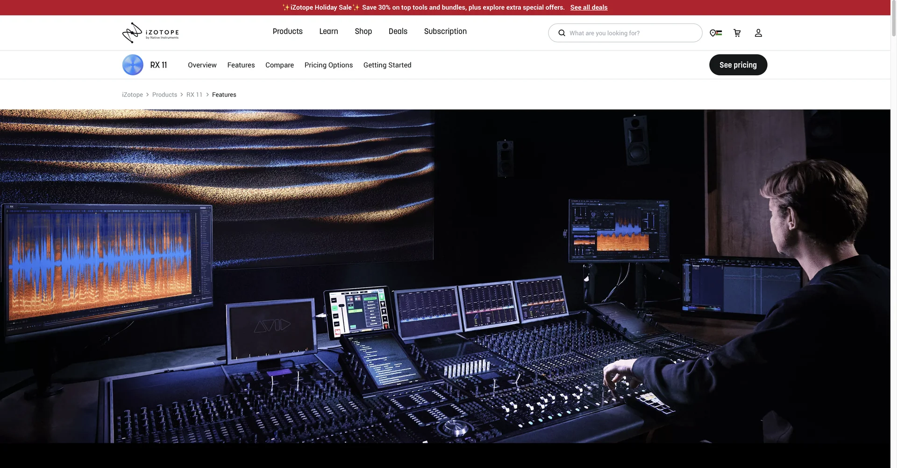This screenshot has width=897, height=468.
Task: Click the iZotope logo
Action: point(150,33)
